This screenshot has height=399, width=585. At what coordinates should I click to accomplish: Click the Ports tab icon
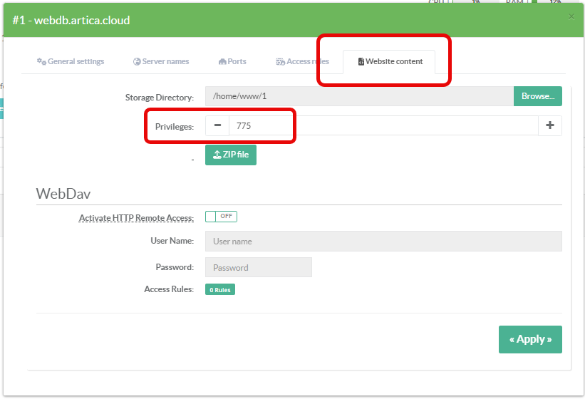(222, 61)
